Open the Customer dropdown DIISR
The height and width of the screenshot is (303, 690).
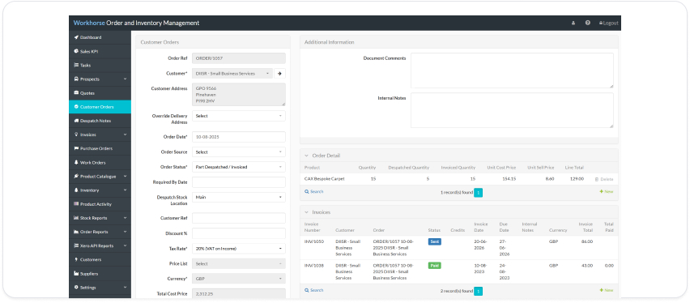(232, 74)
